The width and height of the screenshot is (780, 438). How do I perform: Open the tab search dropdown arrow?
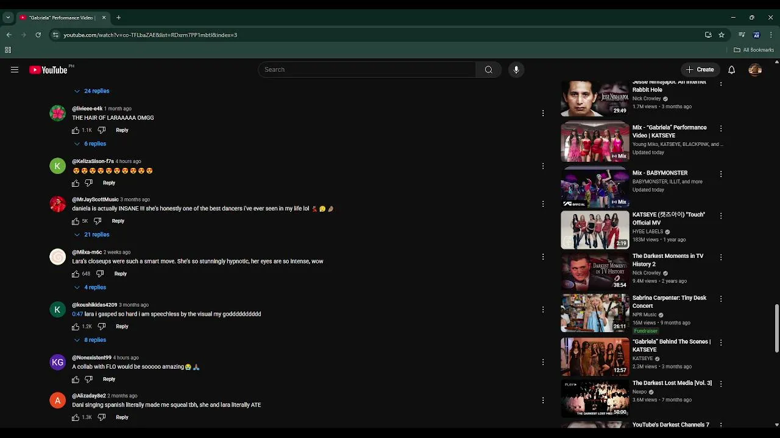8,18
